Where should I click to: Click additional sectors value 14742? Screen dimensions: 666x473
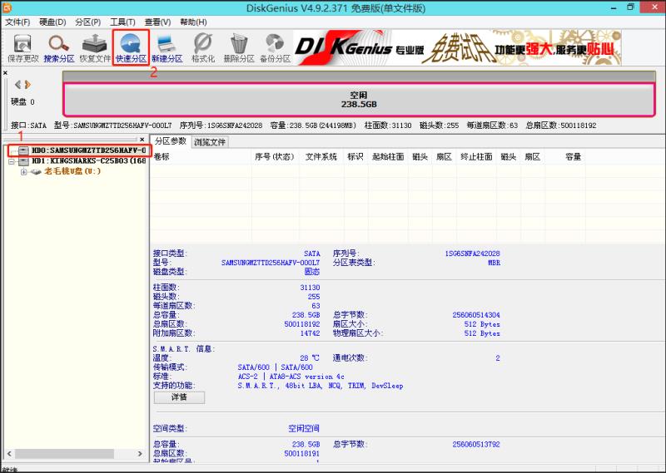click(310, 333)
